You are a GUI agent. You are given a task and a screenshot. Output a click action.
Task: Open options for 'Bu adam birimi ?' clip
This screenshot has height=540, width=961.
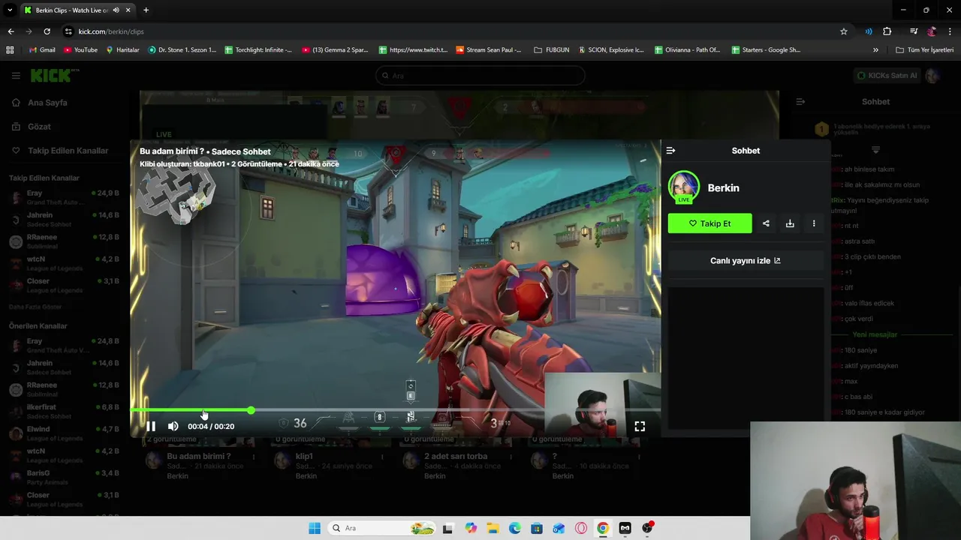click(x=254, y=457)
